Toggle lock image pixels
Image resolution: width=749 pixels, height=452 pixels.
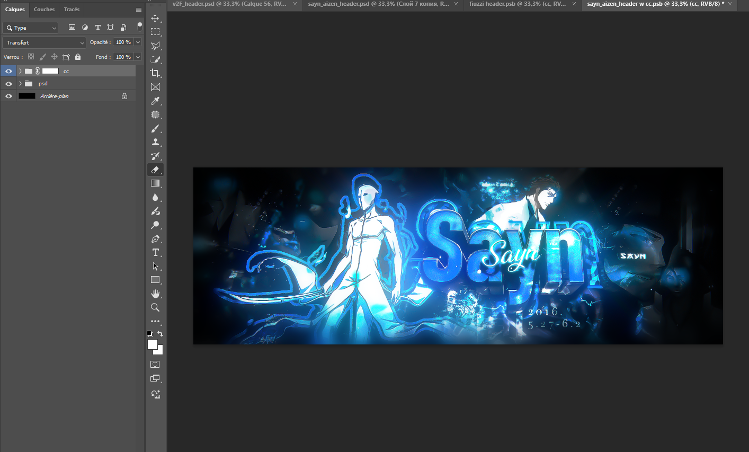coord(42,57)
